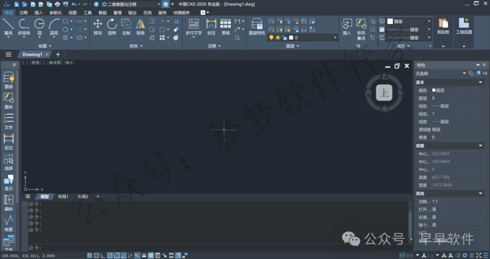Open 图层特性 layer properties manager
Viewport: 490px width, 259px height.
pyautogui.click(x=257, y=27)
